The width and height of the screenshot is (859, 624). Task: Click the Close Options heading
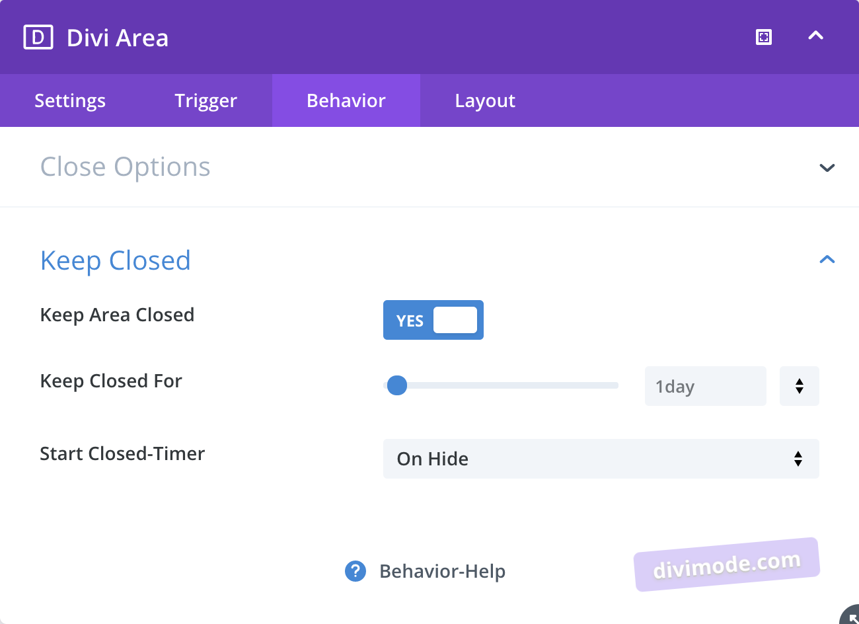pyautogui.click(x=126, y=167)
